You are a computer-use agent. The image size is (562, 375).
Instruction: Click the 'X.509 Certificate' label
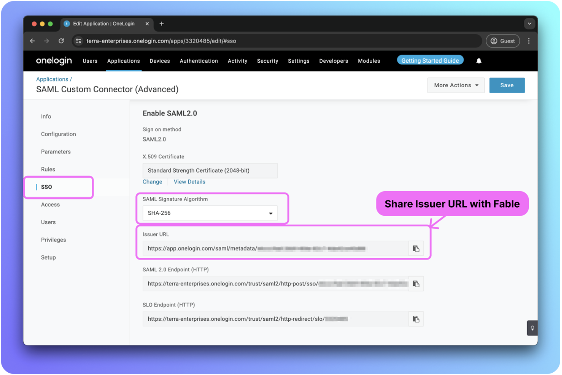[164, 157]
